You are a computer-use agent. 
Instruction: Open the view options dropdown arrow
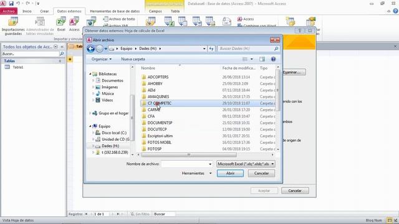point(252,59)
